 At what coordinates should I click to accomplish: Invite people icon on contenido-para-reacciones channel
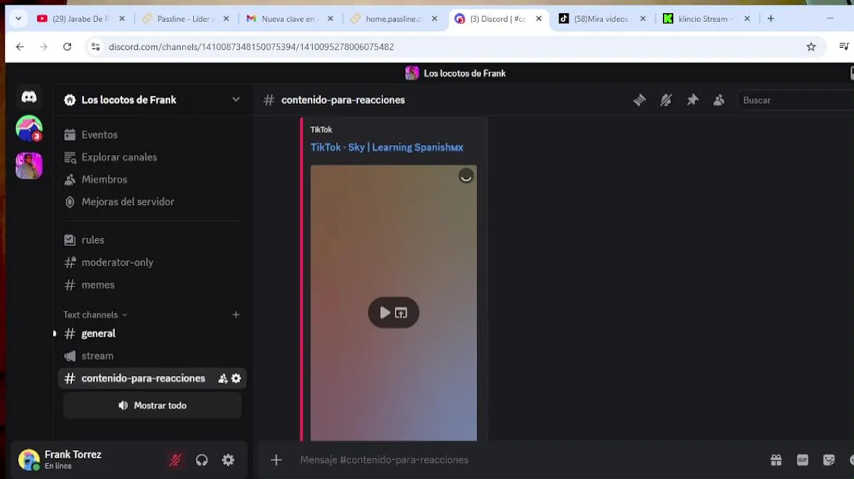click(223, 379)
